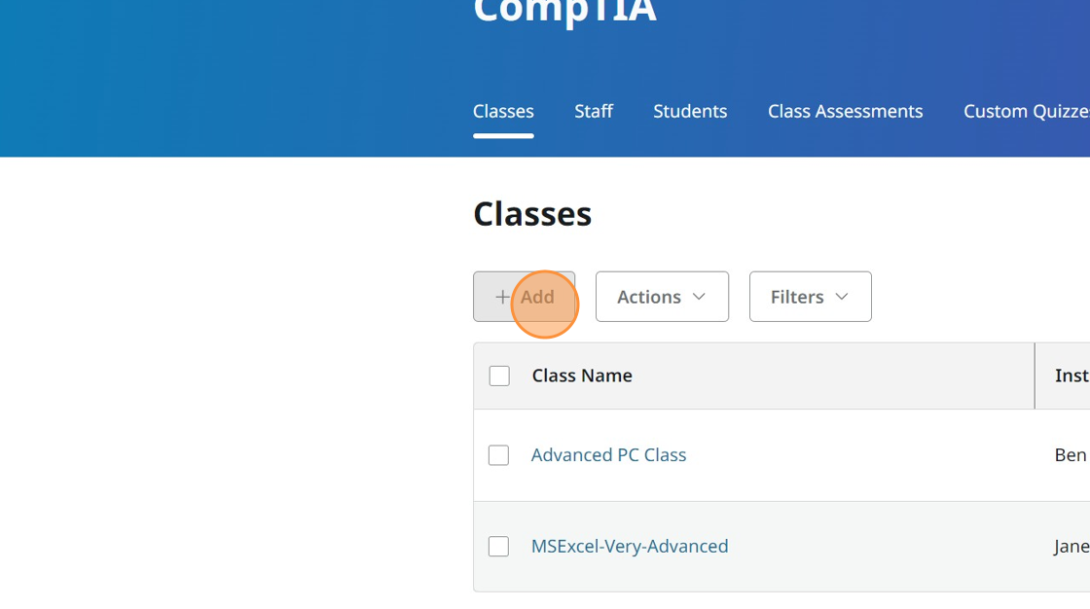The image size is (1090, 609).
Task: Click the plus icon on Add button
Action: (502, 297)
